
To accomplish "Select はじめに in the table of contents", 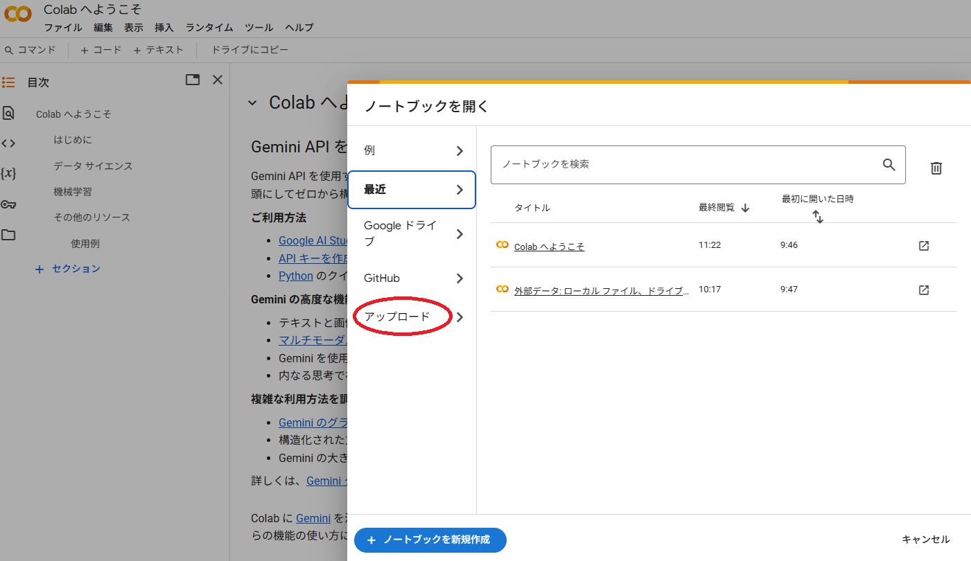I will pyautogui.click(x=73, y=140).
